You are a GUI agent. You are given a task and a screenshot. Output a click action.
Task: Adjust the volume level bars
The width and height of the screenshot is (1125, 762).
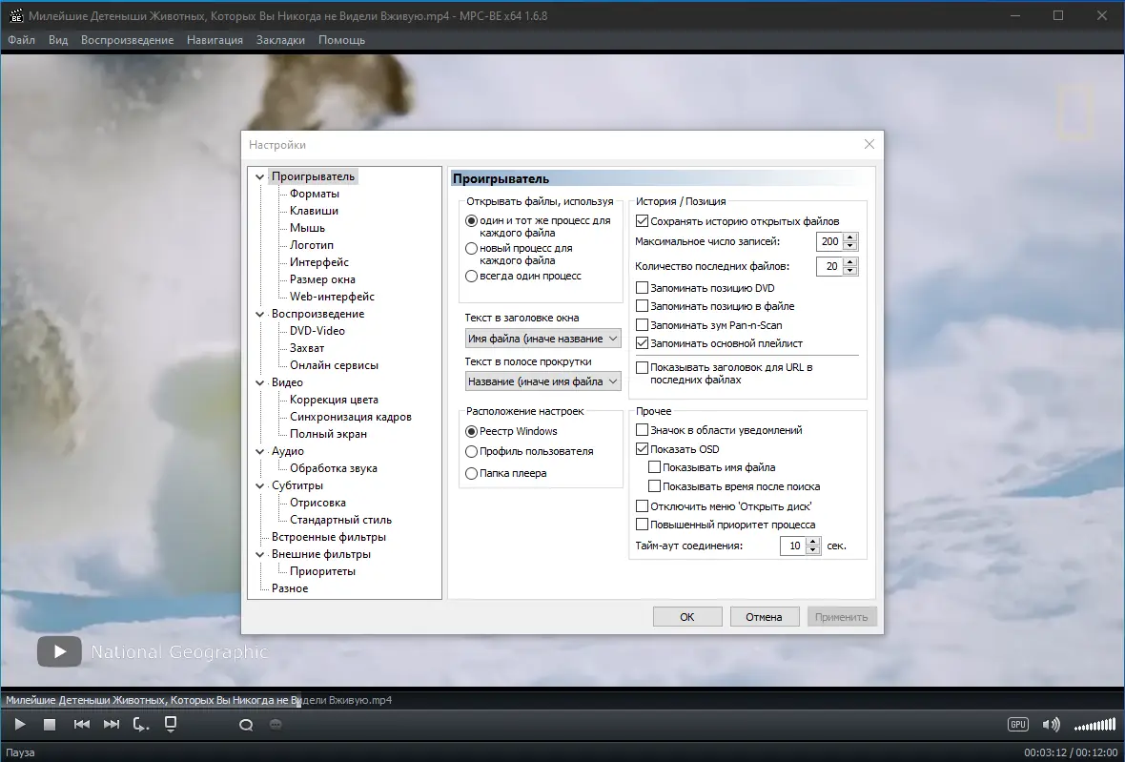[x=1094, y=726]
